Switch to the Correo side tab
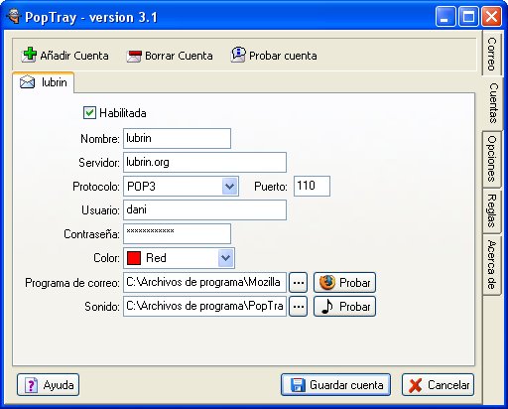 (x=492, y=55)
